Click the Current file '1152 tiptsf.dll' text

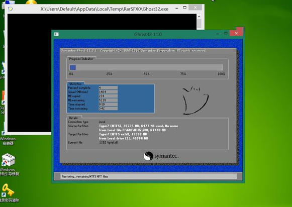(x=109, y=143)
